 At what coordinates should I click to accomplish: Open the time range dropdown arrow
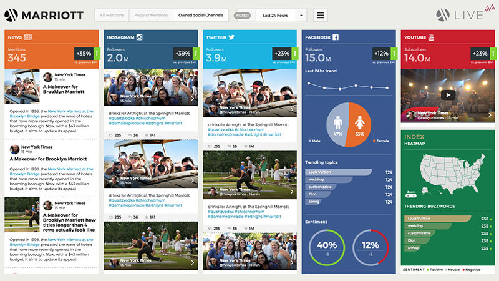301,15
